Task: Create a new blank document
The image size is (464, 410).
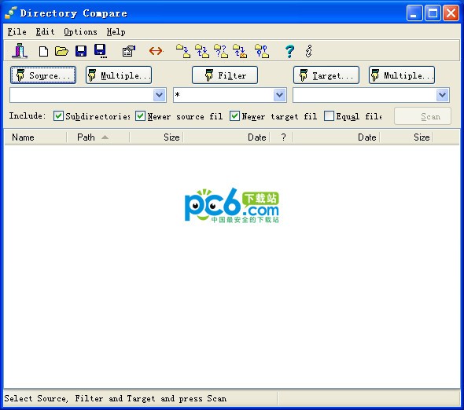Action: tap(43, 51)
